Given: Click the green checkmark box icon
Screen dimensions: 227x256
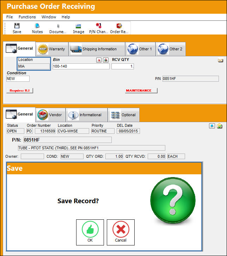Looking at the screenshot, I should click(220, 126).
